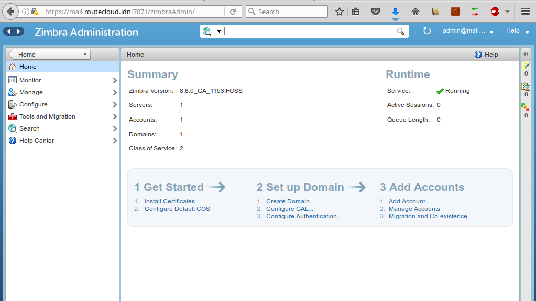Click the browser Search box
536x301 pixels.
(287, 12)
